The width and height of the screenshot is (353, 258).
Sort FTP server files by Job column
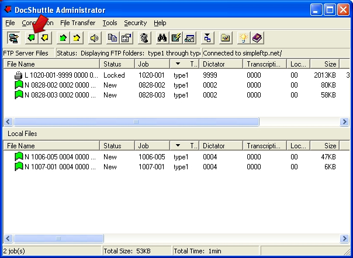(x=153, y=64)
